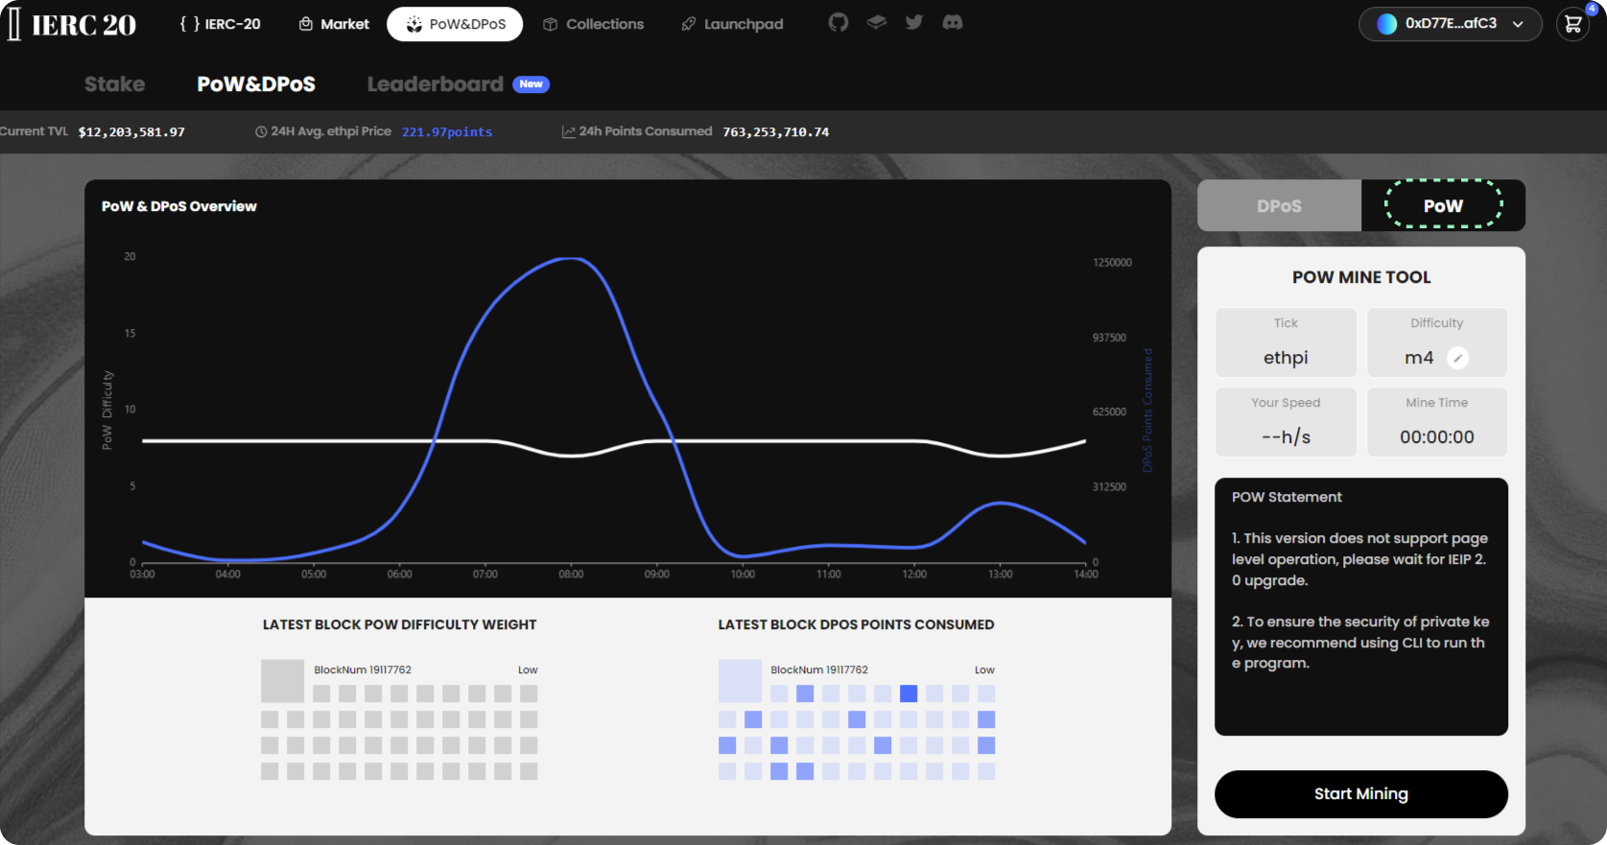Screen dimensions: 1607x845
Task: Open the Twitter icon link
Action: (914, 23)
